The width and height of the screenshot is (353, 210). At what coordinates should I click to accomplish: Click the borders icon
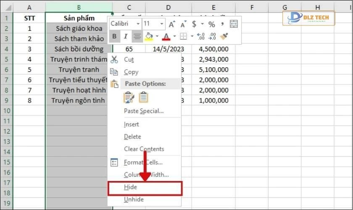click(183, 36)
